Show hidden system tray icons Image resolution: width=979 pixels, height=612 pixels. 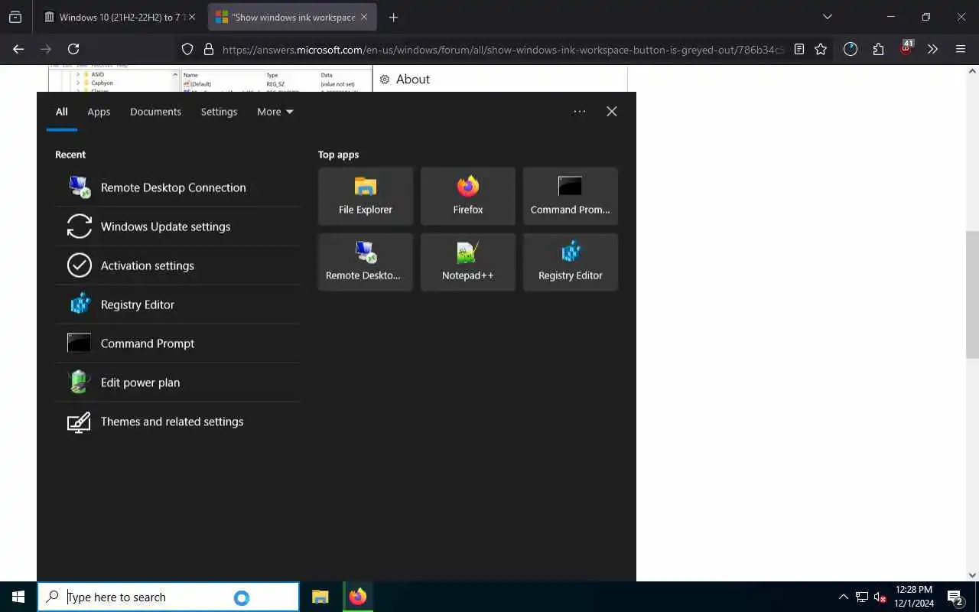pyautogui.click(x=844, y=597)
